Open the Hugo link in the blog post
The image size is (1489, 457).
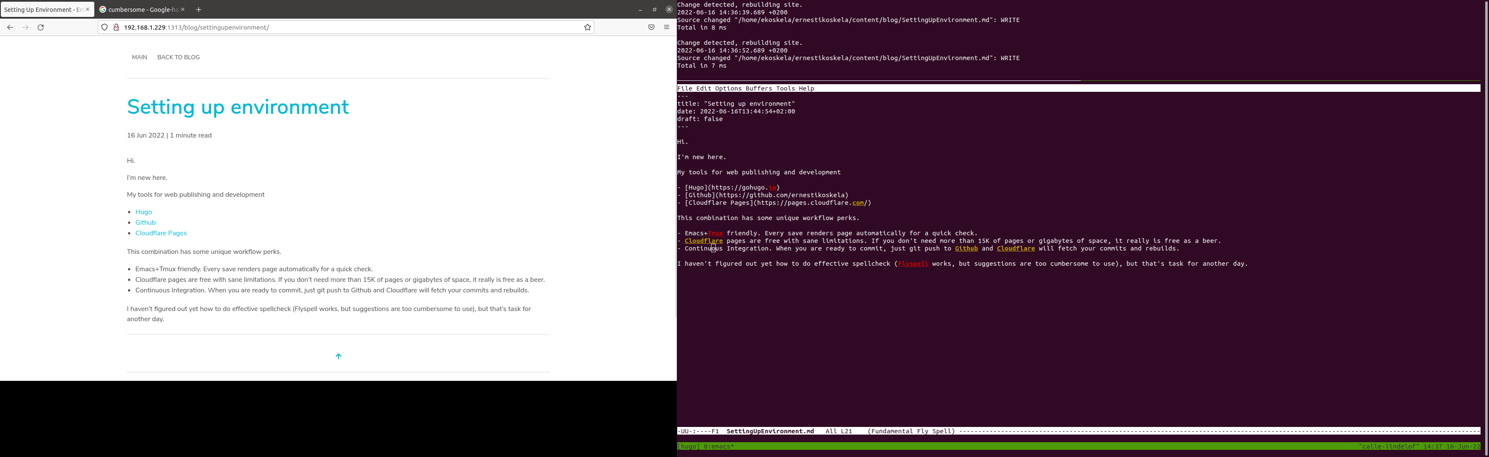click(144, 212)
